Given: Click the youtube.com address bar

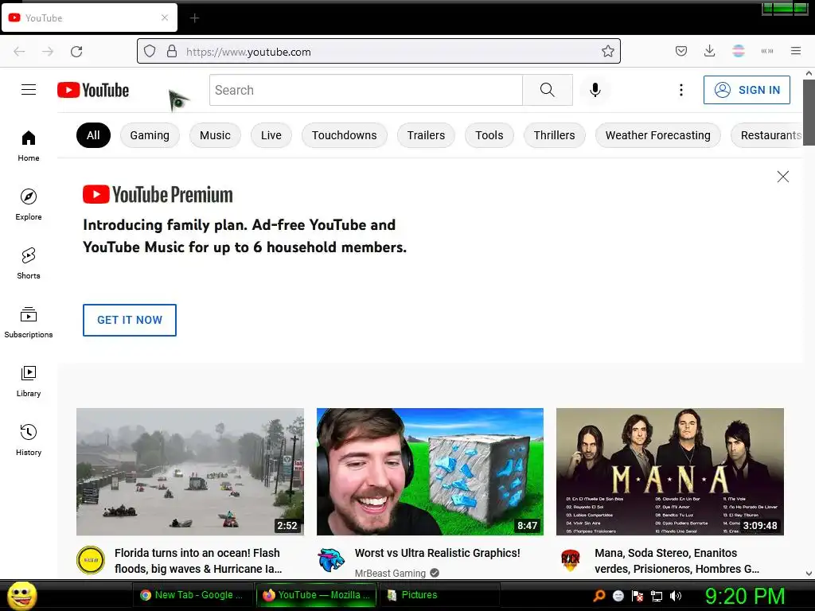Looking at the screenshot, I should coord(378,51).
